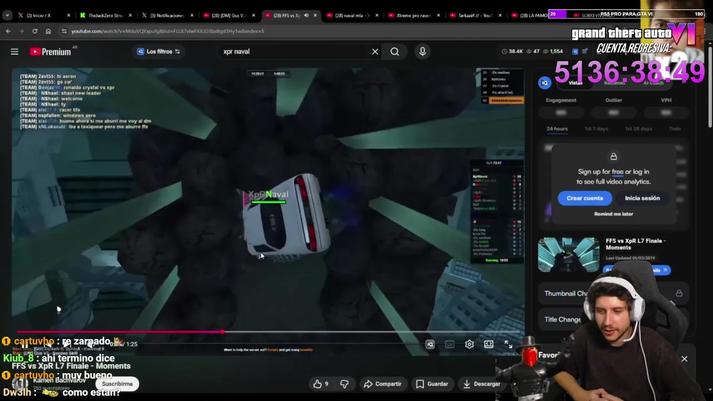
Task: Dismiss with Remind me later
Action: pyautogui.click(x=613, y=214)
